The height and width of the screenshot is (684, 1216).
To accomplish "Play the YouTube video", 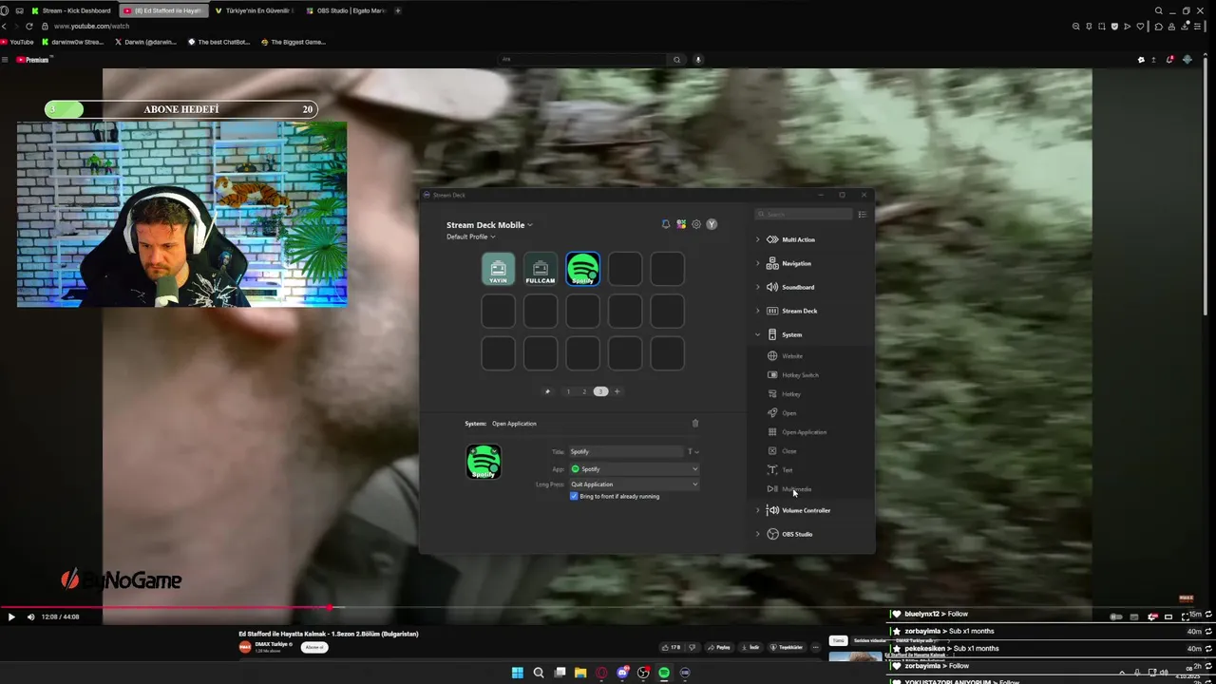I will 11,617.
